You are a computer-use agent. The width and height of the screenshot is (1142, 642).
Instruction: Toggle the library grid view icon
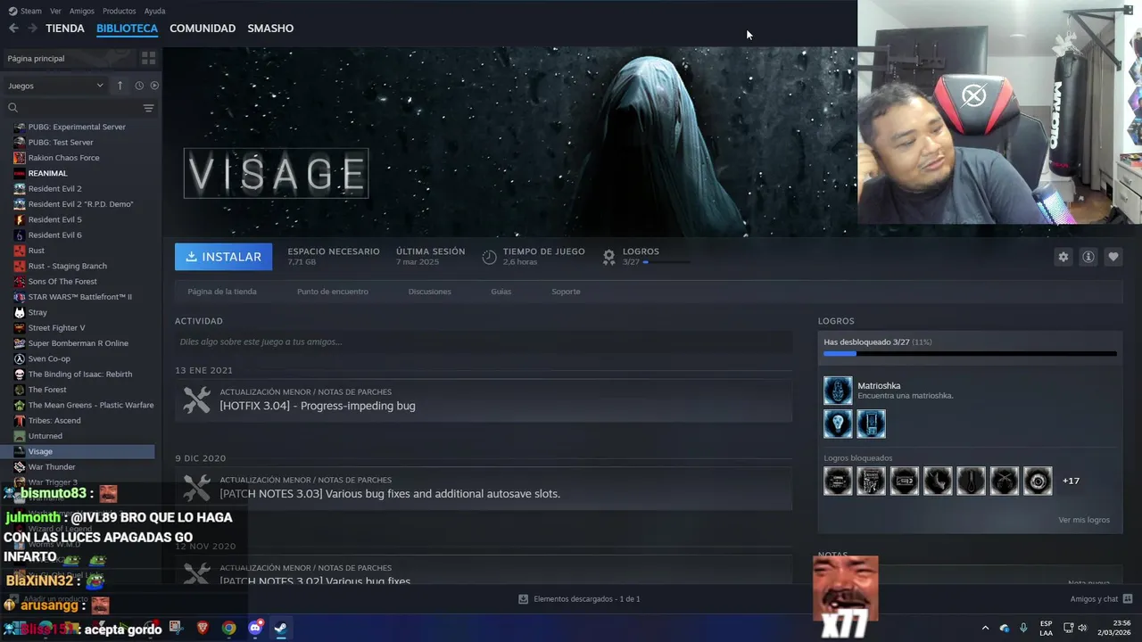tap(148, 58)
